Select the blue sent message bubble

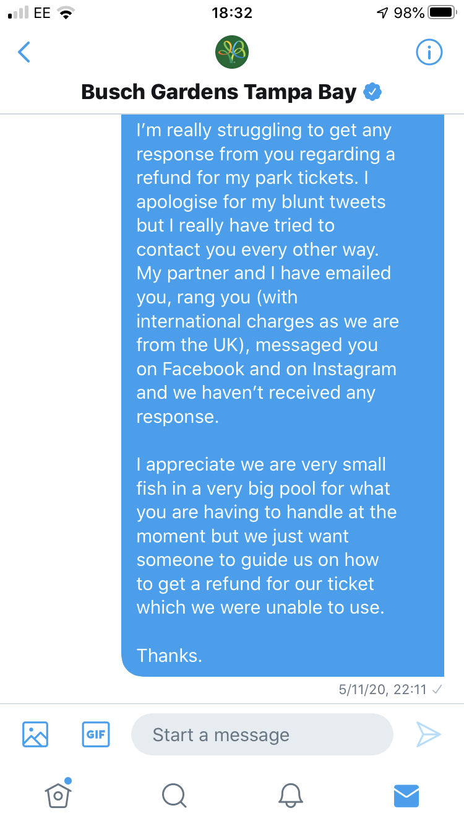click(x=283, y=395)
